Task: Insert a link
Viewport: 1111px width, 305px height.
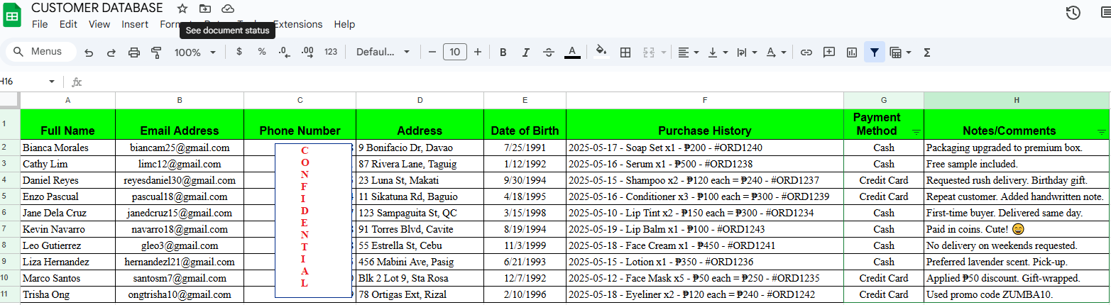Action: [x=806, y=52]
